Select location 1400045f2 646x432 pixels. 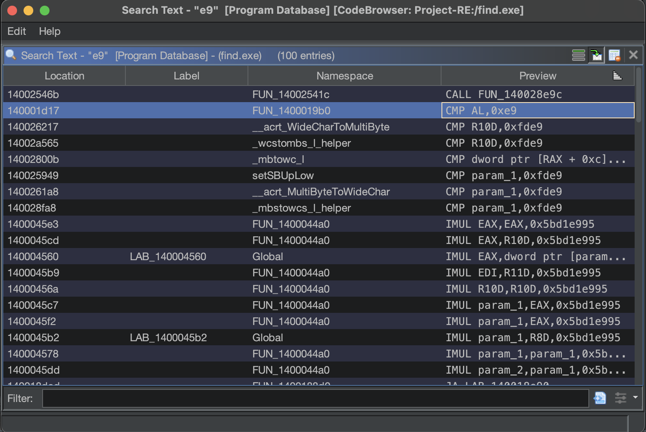(32, 321)
